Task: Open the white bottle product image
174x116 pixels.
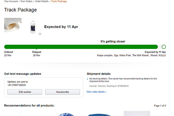Action: point(33,27)
